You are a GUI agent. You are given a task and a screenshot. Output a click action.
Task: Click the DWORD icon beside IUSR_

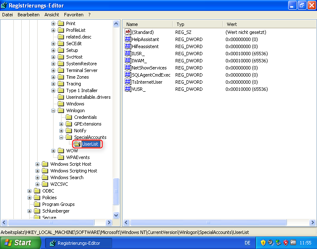[128, 54]
